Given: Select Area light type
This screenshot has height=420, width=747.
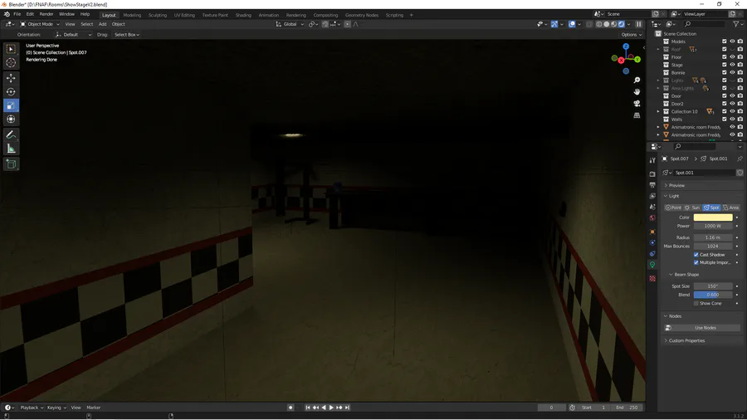Looking at the screenshot, I should (730, 208).
